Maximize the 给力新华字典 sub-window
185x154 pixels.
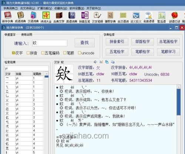[x=176, y=27]
